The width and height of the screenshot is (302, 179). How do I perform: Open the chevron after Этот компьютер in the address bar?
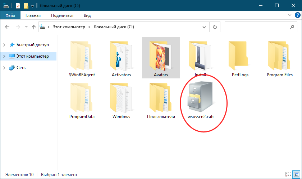[x=89, y=27]
